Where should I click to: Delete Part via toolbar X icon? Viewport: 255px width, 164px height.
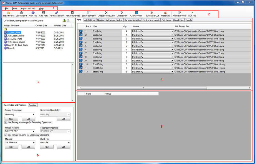click(x=122, y=14)
